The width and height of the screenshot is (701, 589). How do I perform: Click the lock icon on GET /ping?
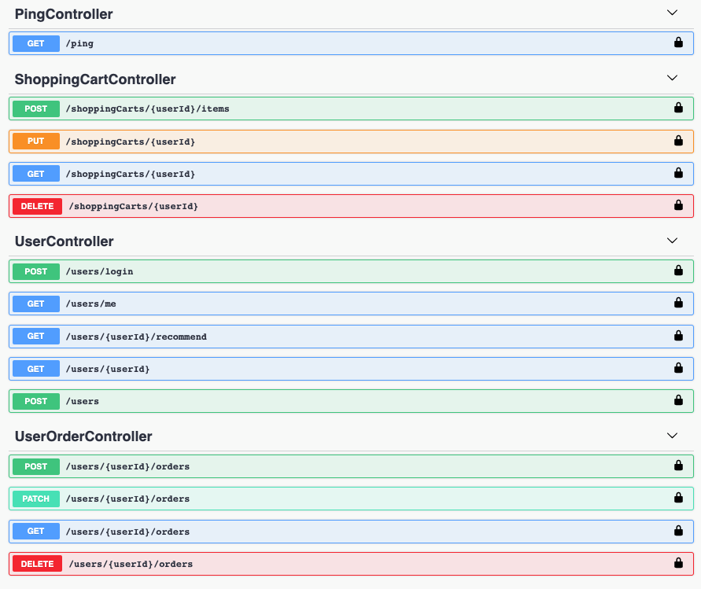(x=677, y=42)
